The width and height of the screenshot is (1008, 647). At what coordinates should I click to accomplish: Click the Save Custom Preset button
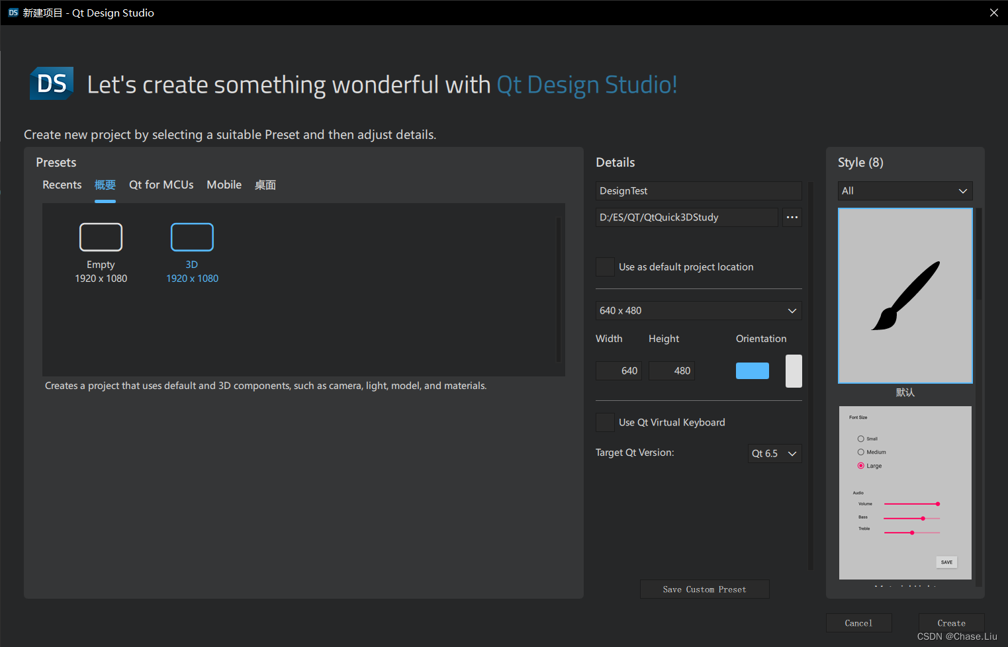[704, 589]
